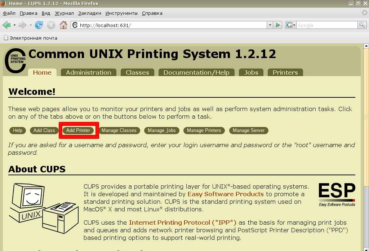
Task: Open the Internet Printing Protocol link
Action: click(x=182, y=223)
